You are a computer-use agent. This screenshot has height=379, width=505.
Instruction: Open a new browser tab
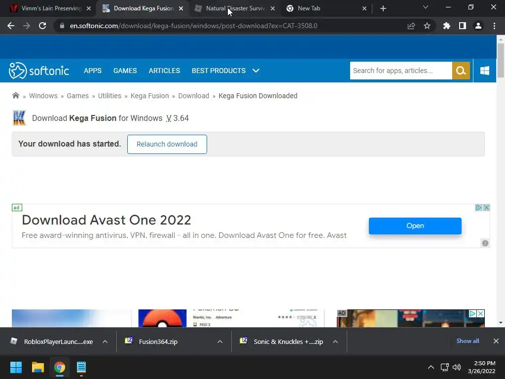coord(383,8)
